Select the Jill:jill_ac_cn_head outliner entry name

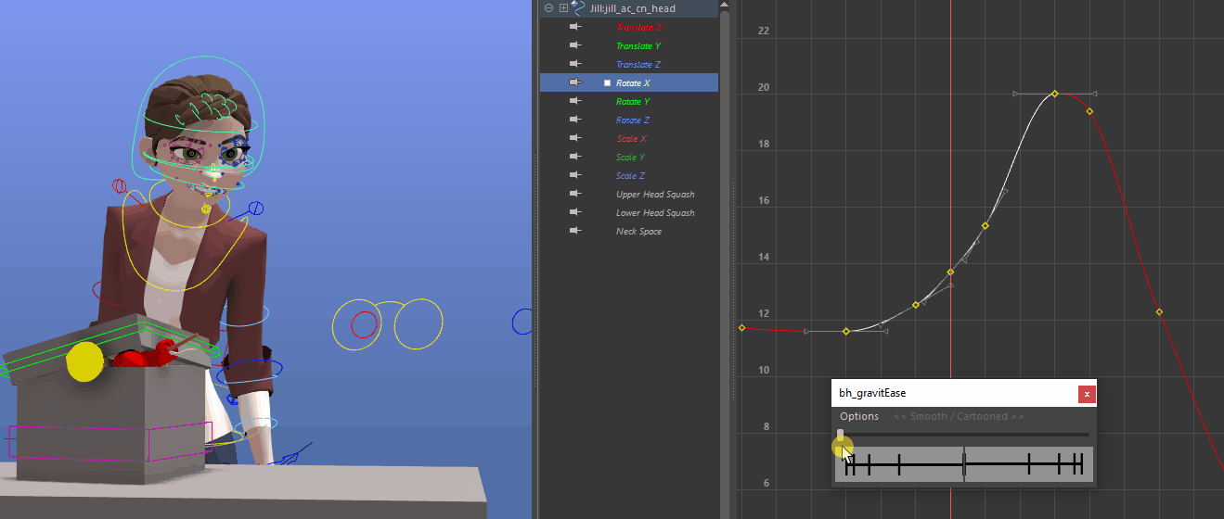(633, 8)
